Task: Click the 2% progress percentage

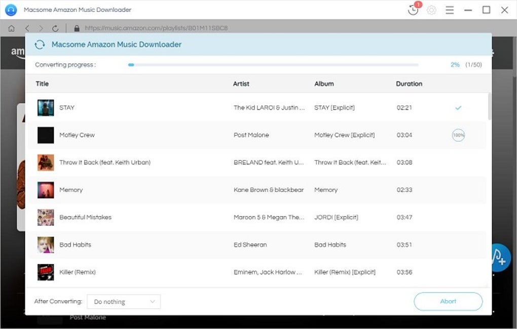Action: coord(455,65)
